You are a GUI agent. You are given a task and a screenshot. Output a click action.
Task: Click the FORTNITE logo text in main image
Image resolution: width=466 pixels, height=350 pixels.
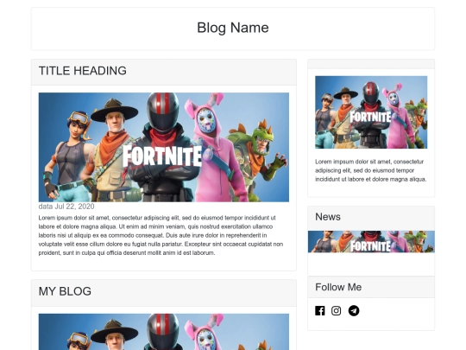[162, 156]
